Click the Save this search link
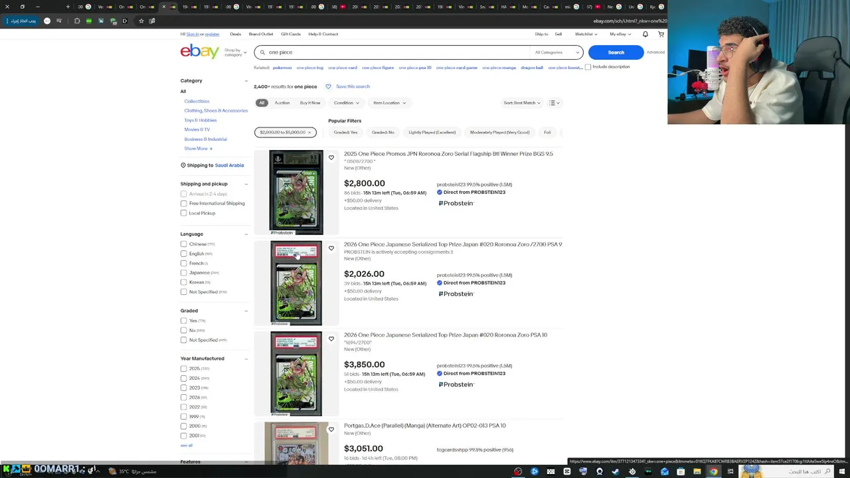Viewport: 850px width, 478px height. 353,86
